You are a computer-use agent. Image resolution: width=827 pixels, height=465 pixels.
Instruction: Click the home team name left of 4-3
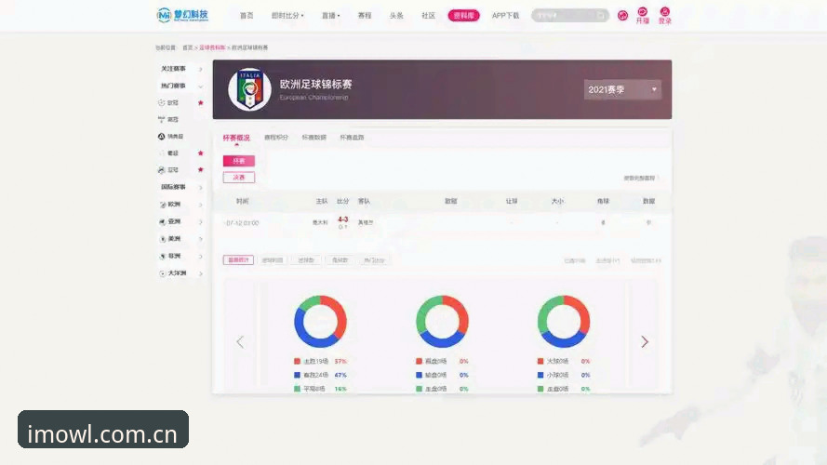(320, 222)
